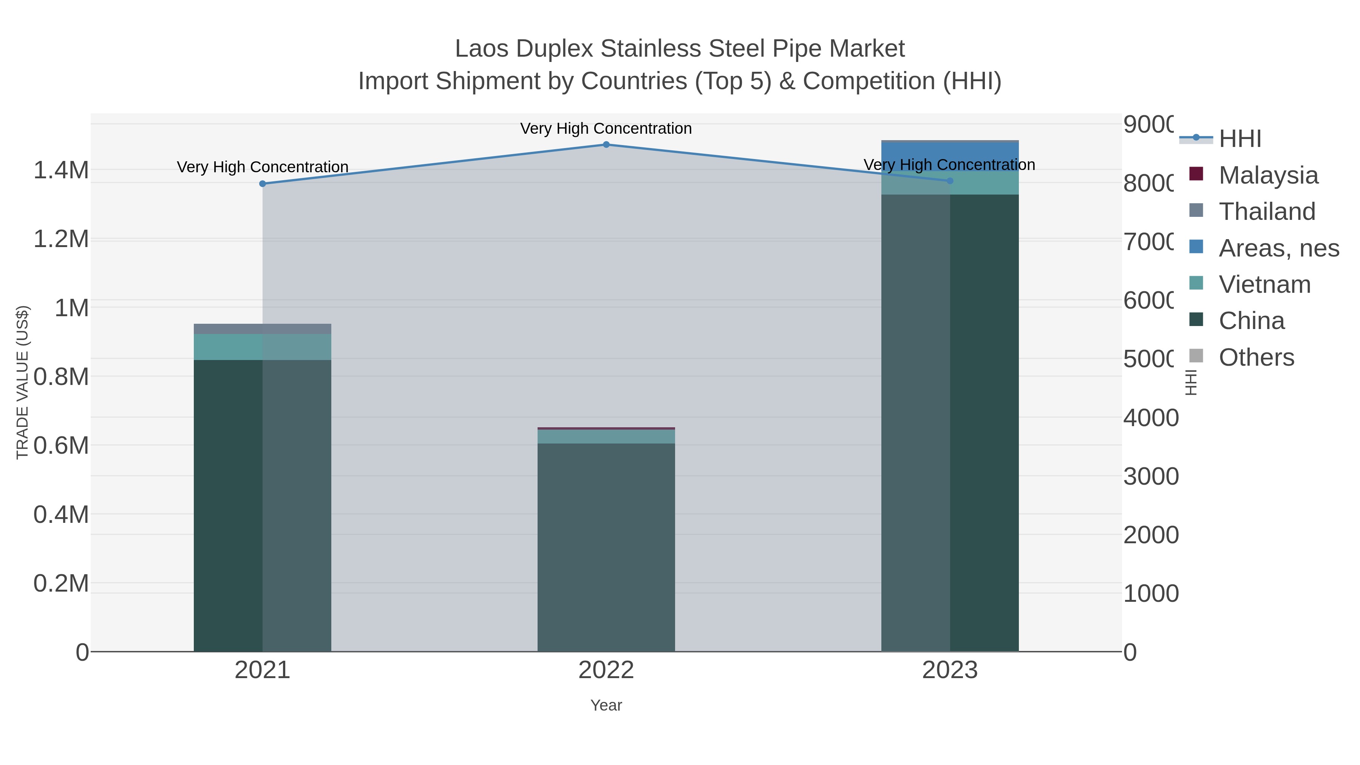Click the Areas, nes blue swatch
The height and width of the screenshot is (765, 1360).
click(1196, 247)
